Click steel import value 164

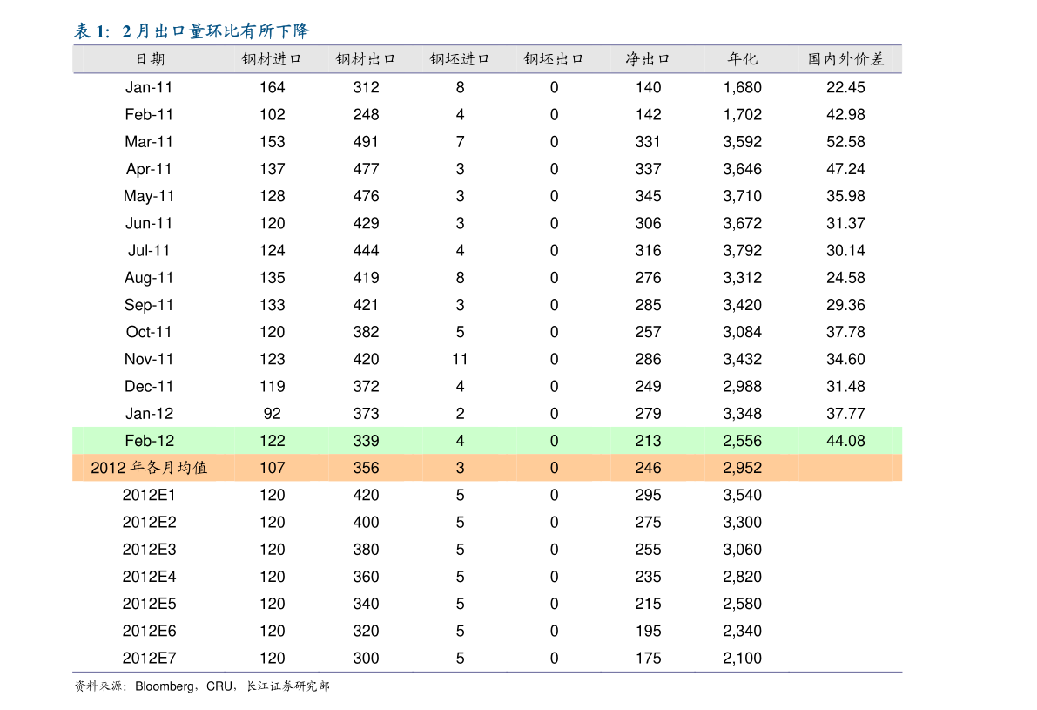(x=272, y=87)
